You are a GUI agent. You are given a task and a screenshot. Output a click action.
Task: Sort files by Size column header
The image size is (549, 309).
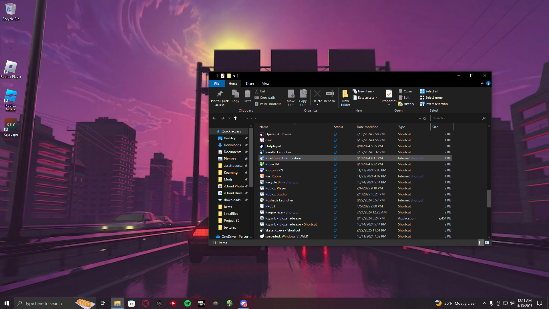442,127
